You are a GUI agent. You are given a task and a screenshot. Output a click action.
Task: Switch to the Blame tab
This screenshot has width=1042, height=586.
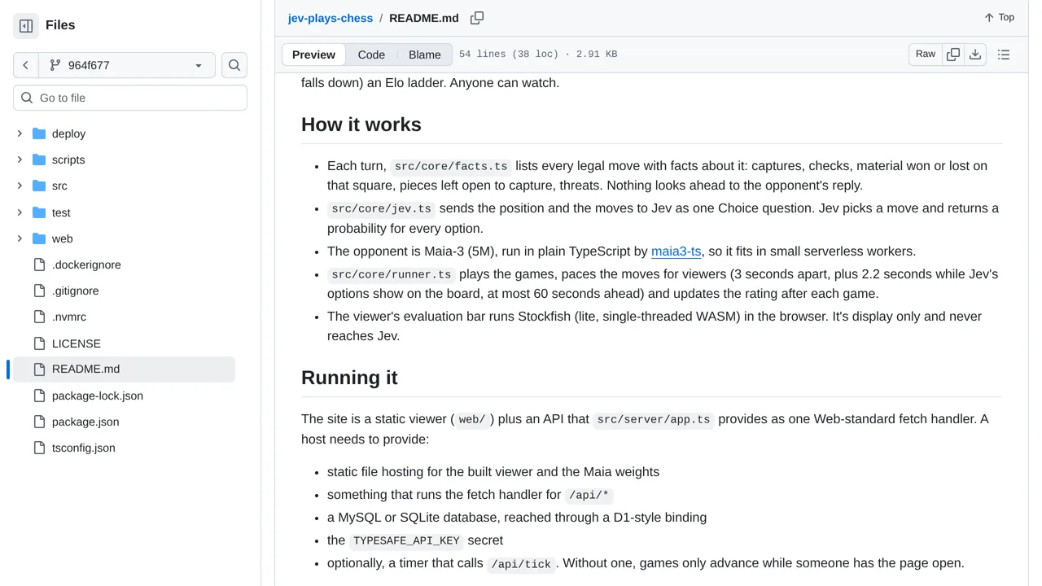coord(425,55)
